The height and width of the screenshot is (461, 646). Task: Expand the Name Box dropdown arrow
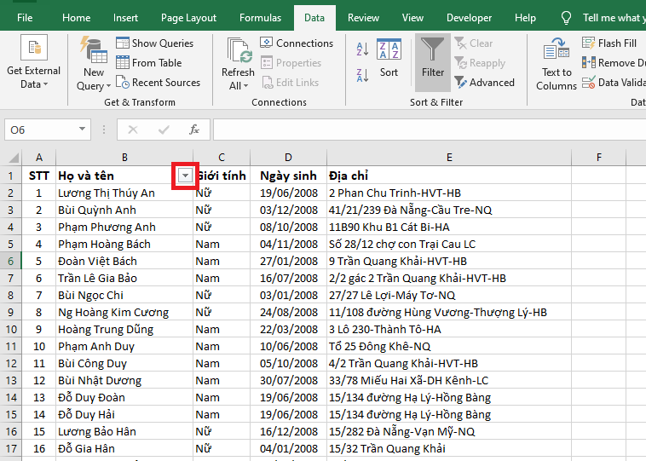[83, 130]
